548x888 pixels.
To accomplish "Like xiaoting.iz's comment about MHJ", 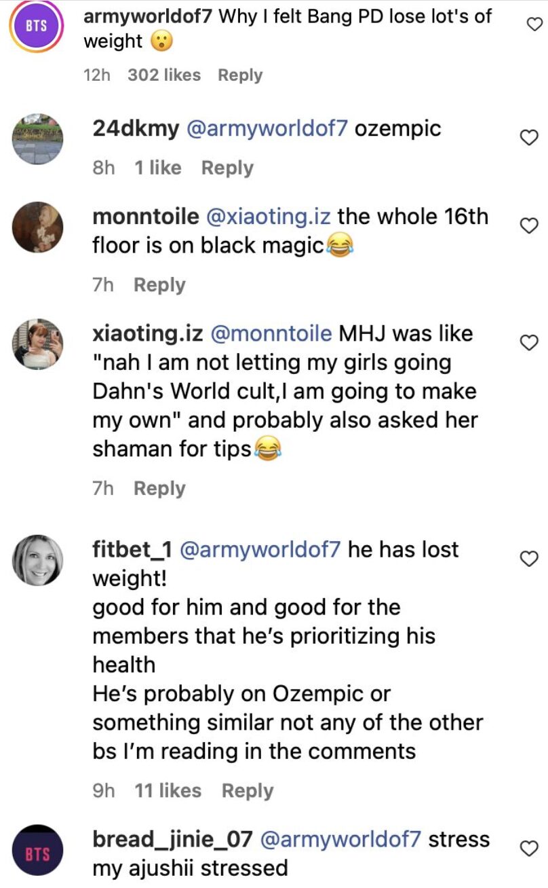I will 528,343.
